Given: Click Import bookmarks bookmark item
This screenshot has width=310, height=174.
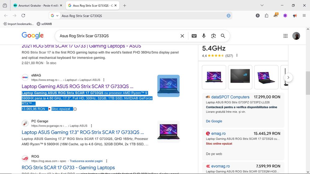Looking at the screenshot, I should coord(18,24).
